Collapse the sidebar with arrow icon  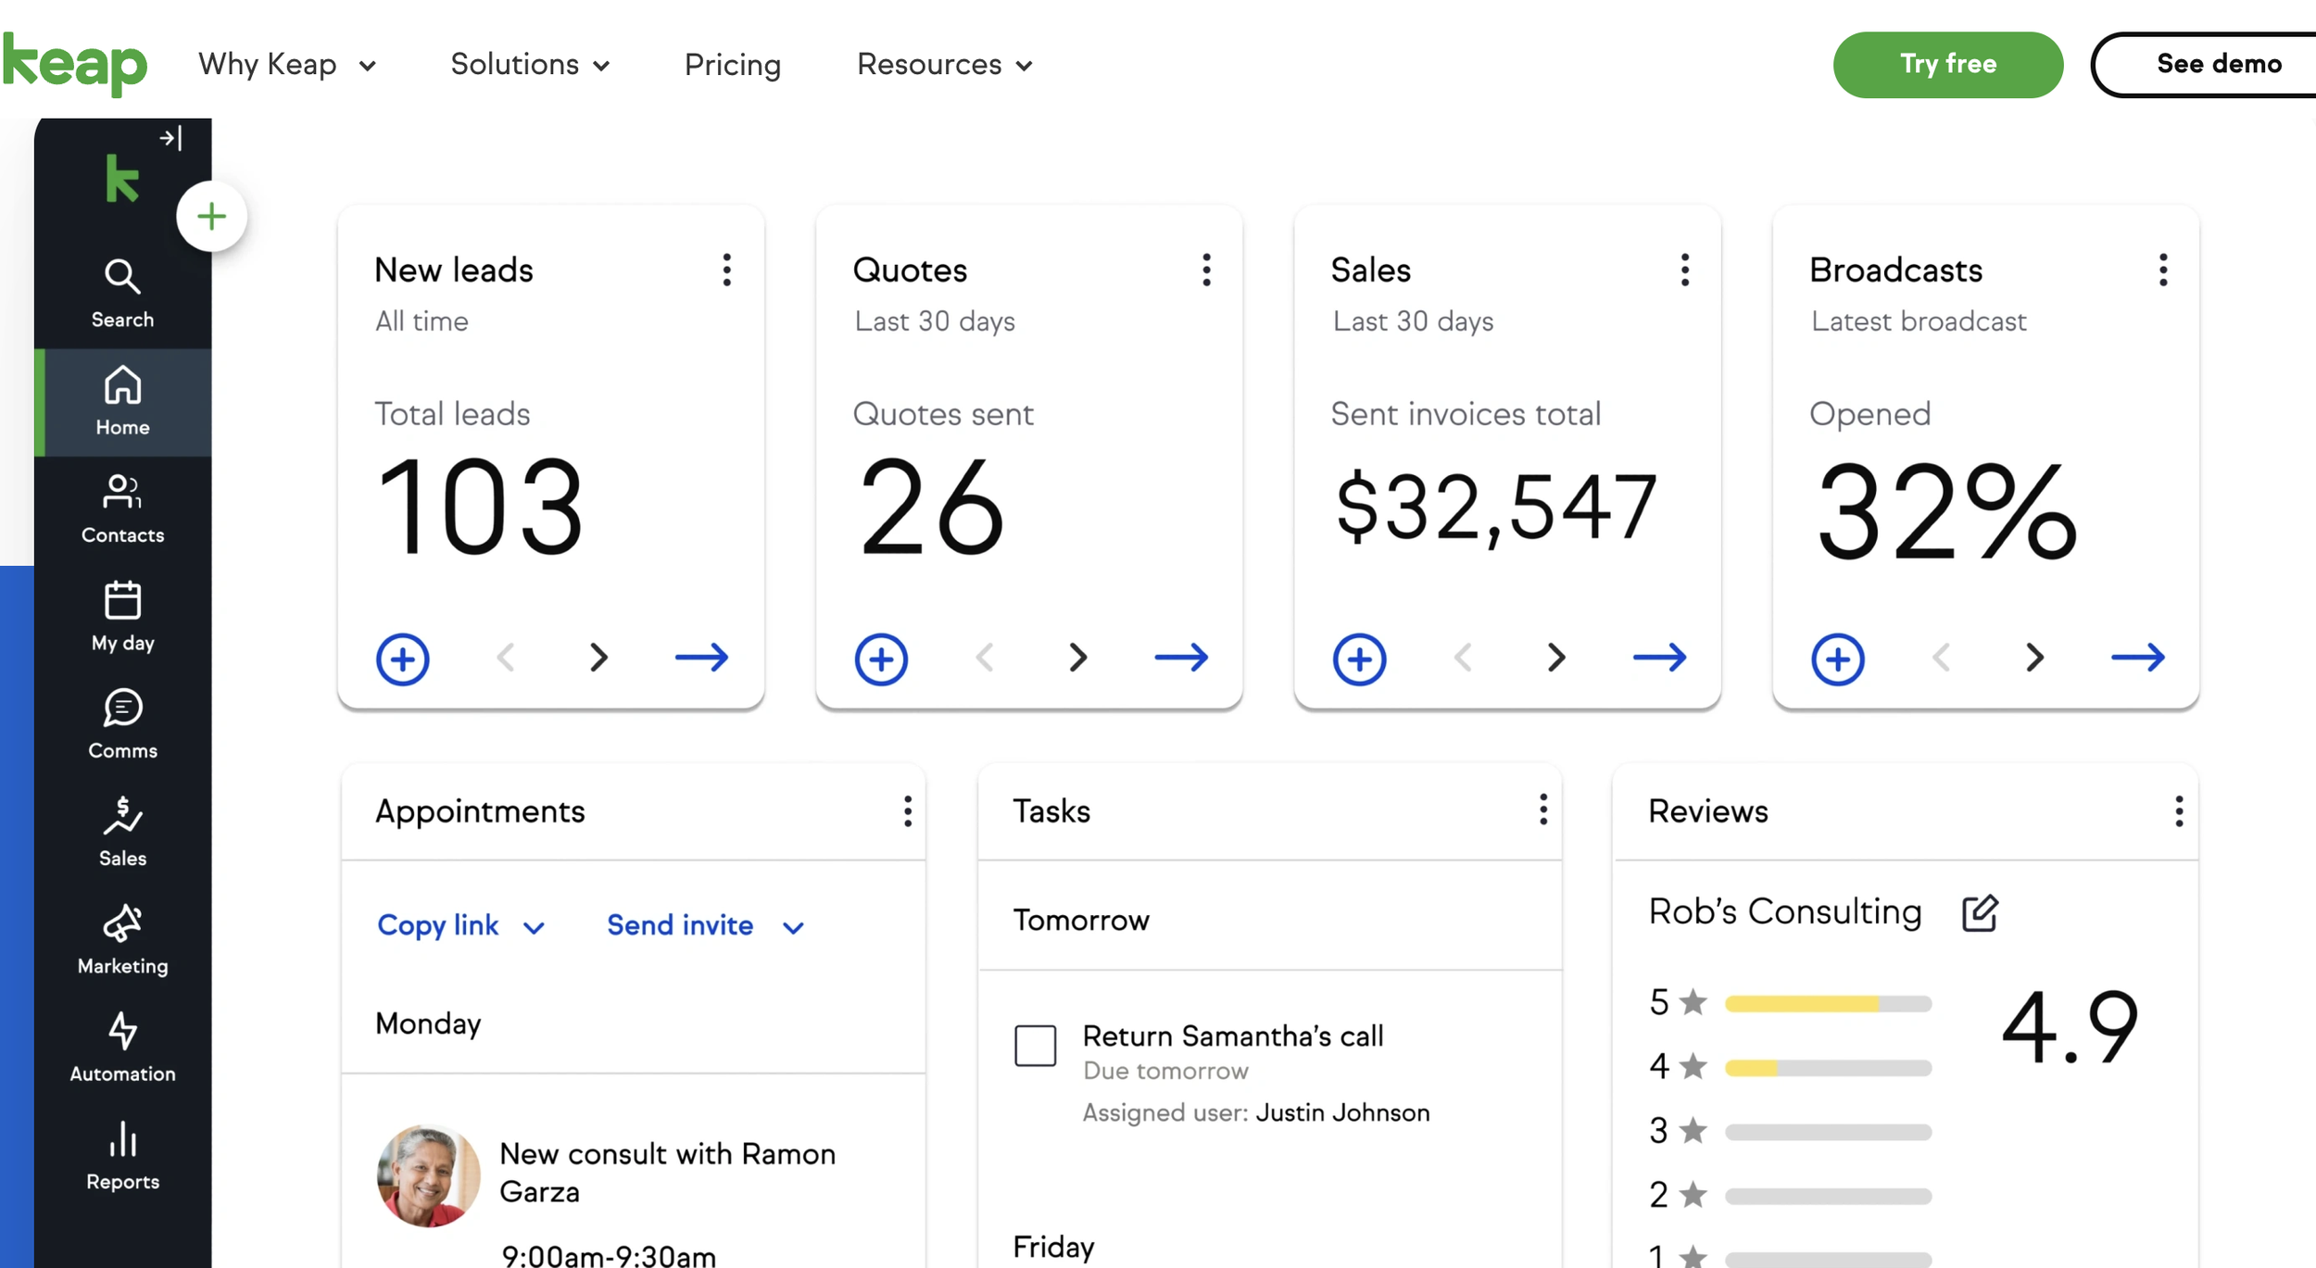point(170,138)
